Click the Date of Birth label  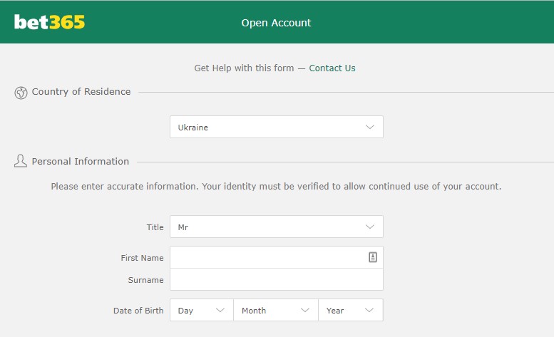[x=138, y=311]
